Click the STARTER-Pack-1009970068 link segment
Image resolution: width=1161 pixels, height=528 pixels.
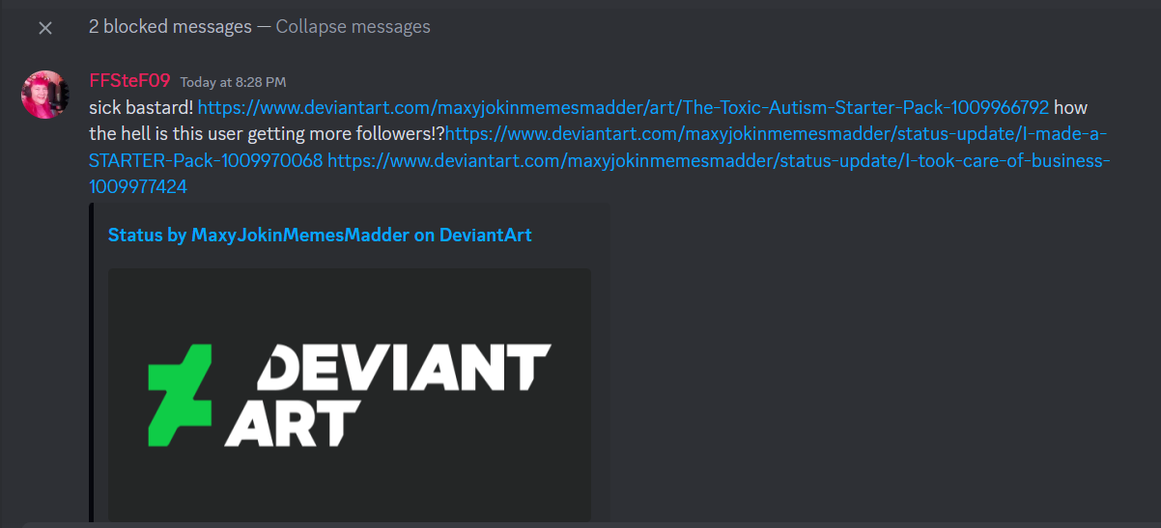(206, 161)
